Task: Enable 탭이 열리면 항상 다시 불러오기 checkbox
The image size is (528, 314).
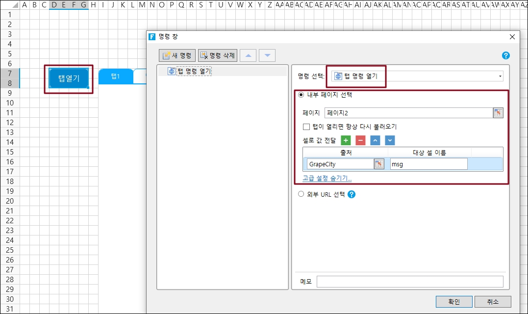Action: [x=306, y=127]
